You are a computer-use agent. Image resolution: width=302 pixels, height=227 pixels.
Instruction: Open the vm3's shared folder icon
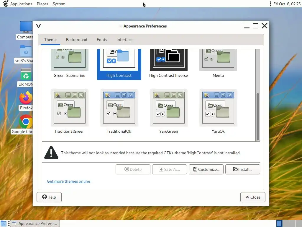pyautogui.click(x=26, y=51)
